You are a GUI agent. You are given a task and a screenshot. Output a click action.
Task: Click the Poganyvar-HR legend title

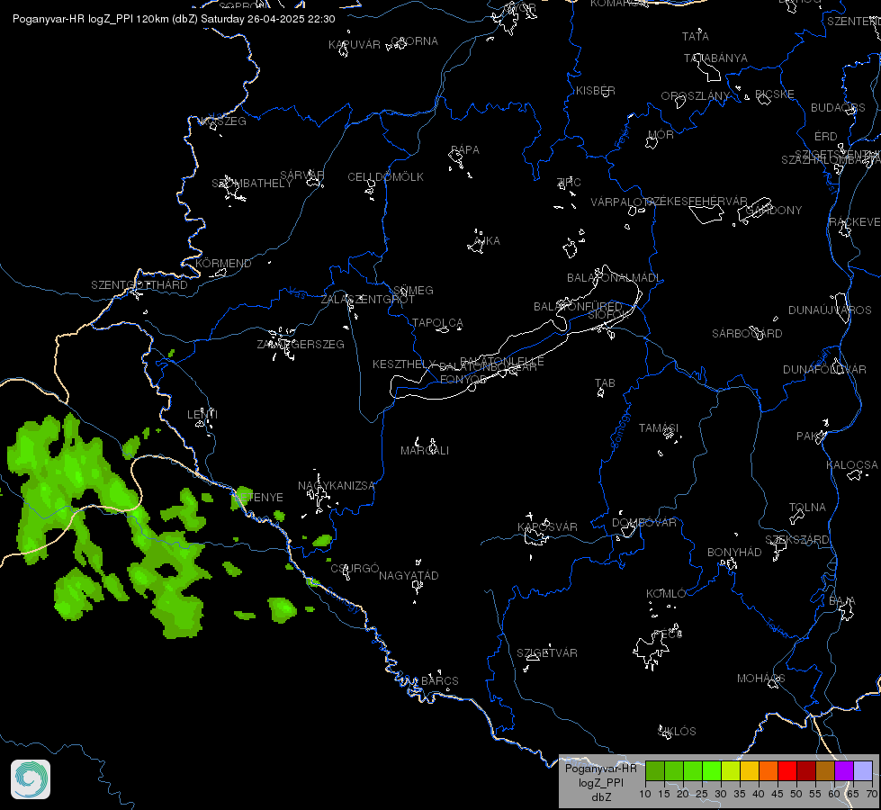pyautogui.click(x=600, y=769)
